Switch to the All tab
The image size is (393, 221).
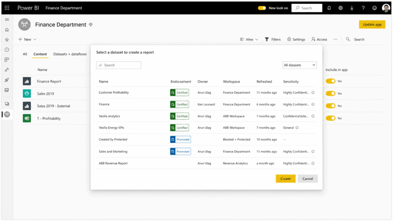(x=25, y=54)
